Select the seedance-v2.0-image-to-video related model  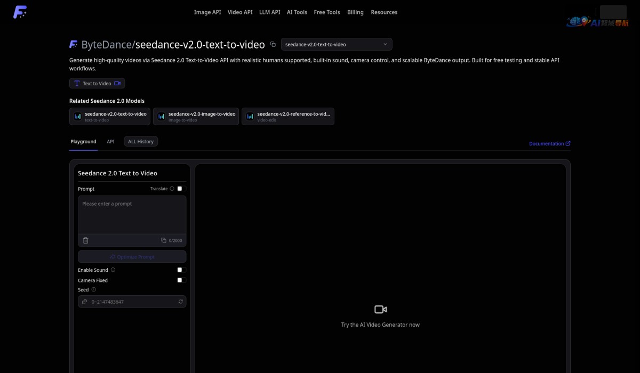196,116
